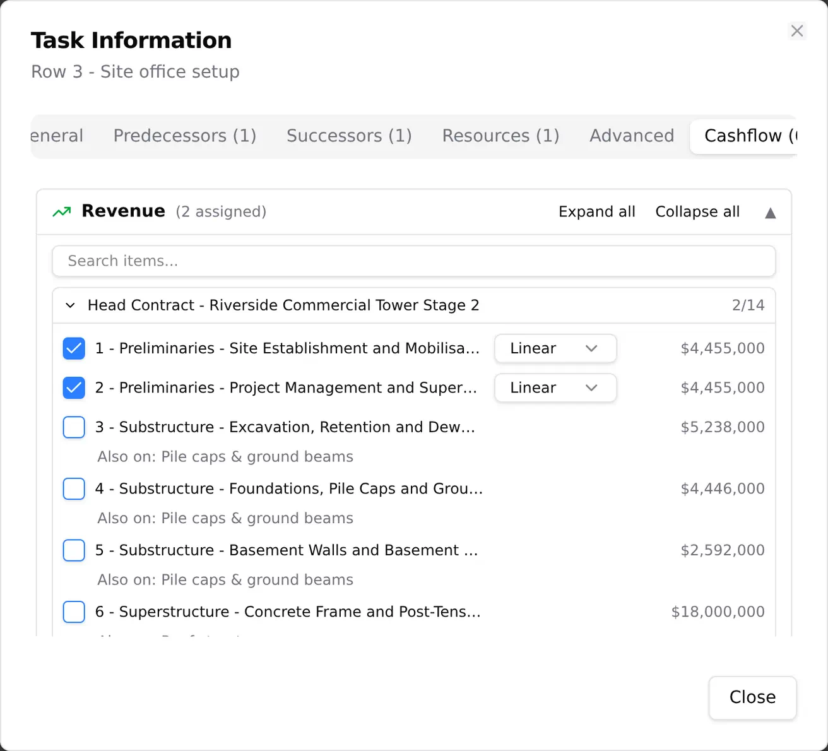Open Linear dropdown for item 2
The image size is (828, 751).
[x=555, y=387]
